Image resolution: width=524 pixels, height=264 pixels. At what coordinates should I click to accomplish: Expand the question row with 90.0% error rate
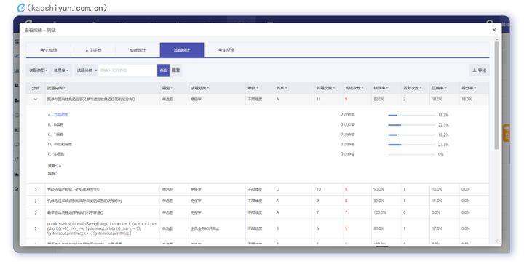tap(36, 189)
